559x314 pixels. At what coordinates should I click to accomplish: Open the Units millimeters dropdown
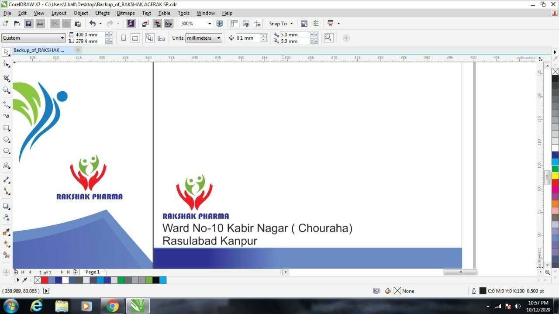tap(219, 38)
